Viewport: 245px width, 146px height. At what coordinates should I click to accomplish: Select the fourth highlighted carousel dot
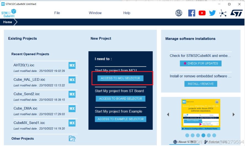coord(204,135)
